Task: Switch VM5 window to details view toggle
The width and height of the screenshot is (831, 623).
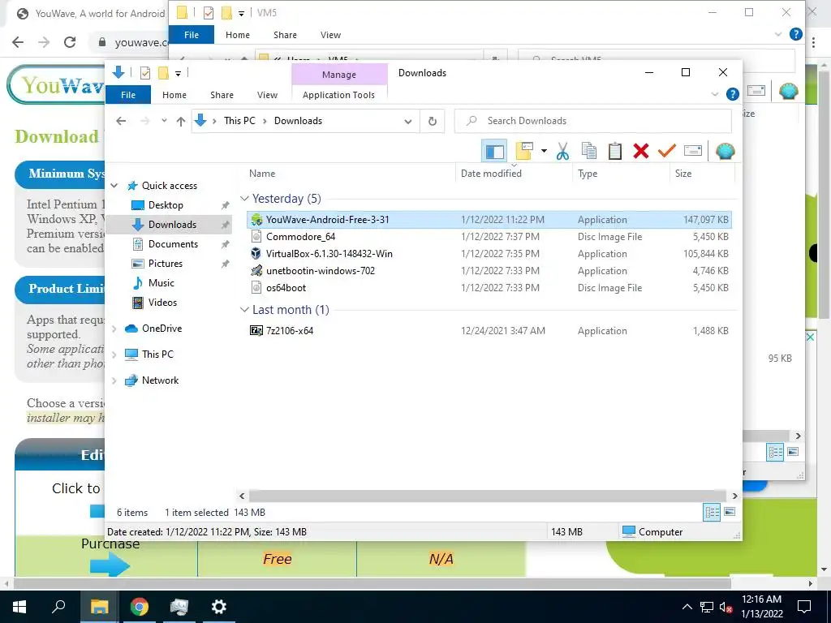Action: click(775, 452)
